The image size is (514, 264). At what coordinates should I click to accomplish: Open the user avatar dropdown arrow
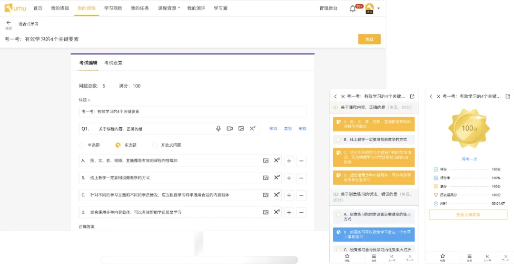(378, 9)
